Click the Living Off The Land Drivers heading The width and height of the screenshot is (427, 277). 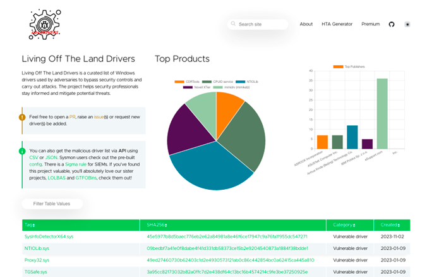(x=78, y=59)
